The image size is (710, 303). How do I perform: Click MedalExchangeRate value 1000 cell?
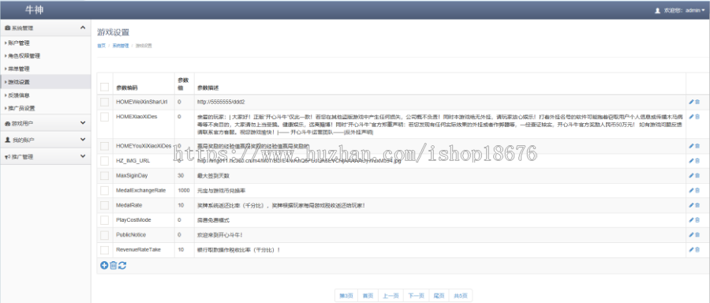click(x=184, y=190)
